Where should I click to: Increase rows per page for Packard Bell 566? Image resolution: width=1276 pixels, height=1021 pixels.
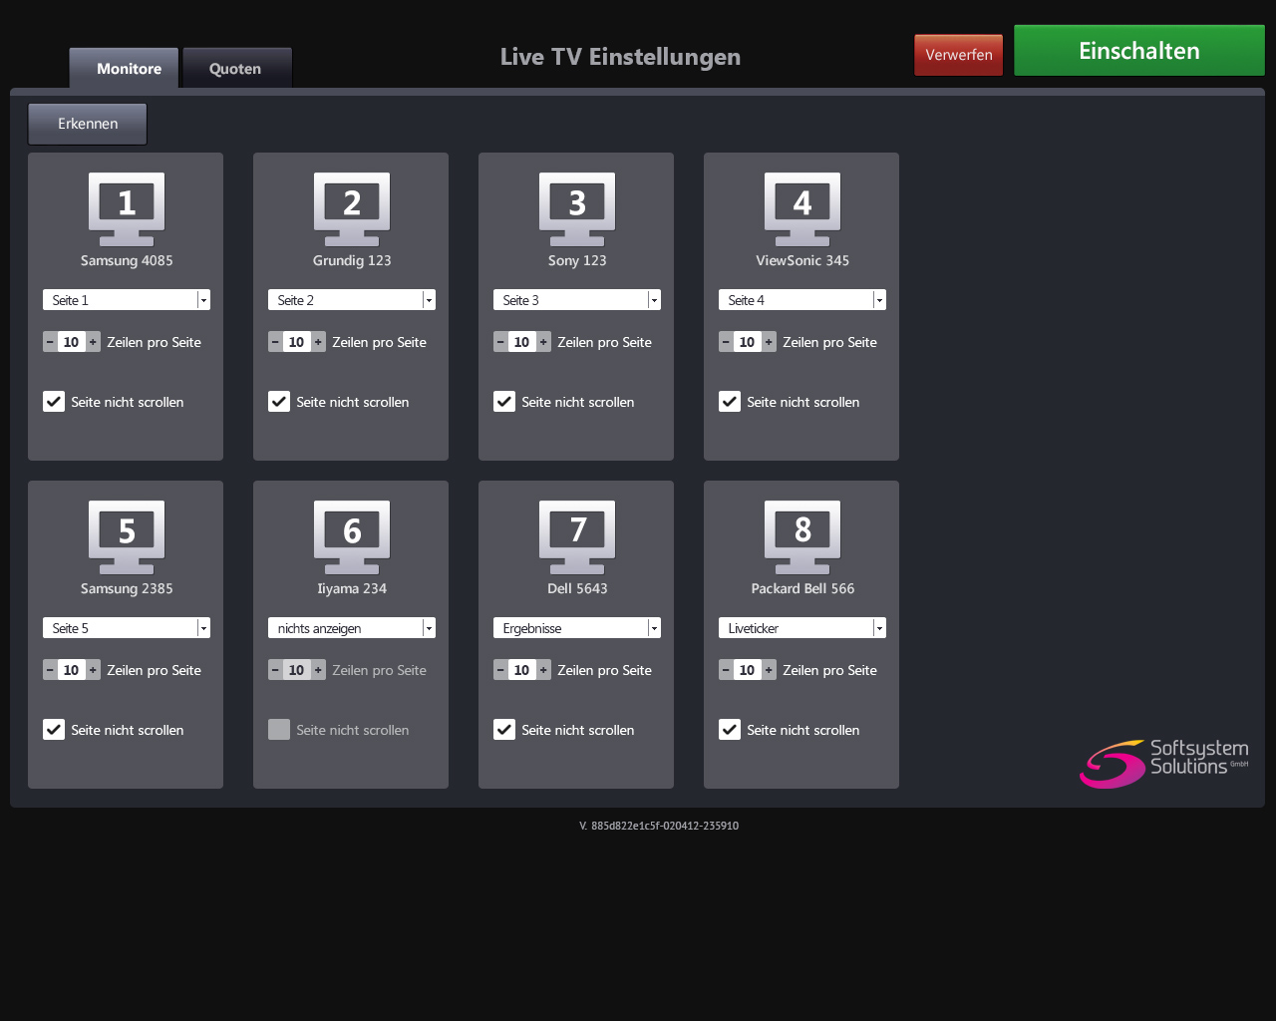click(x=770, y=670)
